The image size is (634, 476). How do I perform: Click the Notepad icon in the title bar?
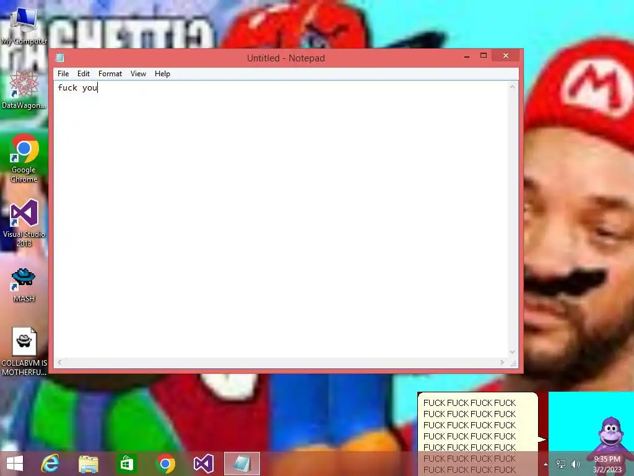pyautogui.click(x=60, y=58)
